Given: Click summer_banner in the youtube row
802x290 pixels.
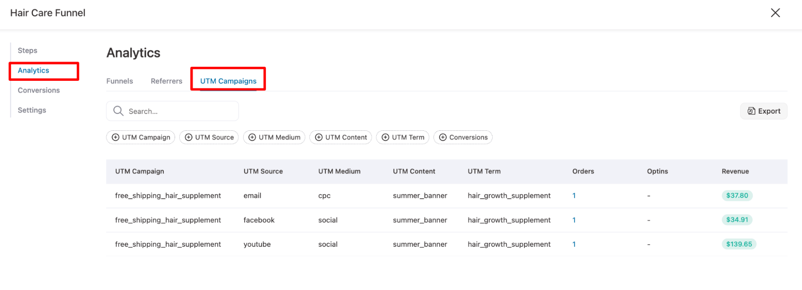Looking at the screenshot, I should (x=420, y=244).
